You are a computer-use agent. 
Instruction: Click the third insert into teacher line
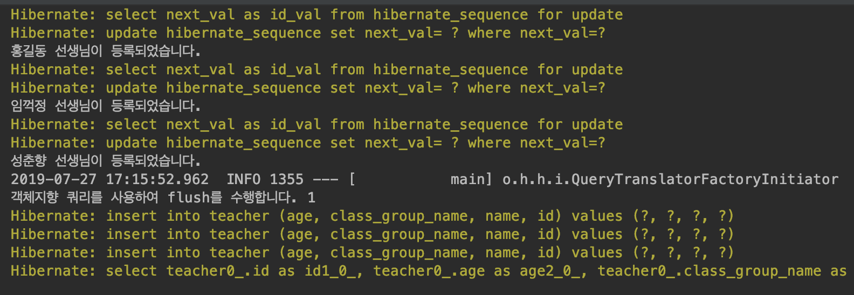[x=372, y=252]
